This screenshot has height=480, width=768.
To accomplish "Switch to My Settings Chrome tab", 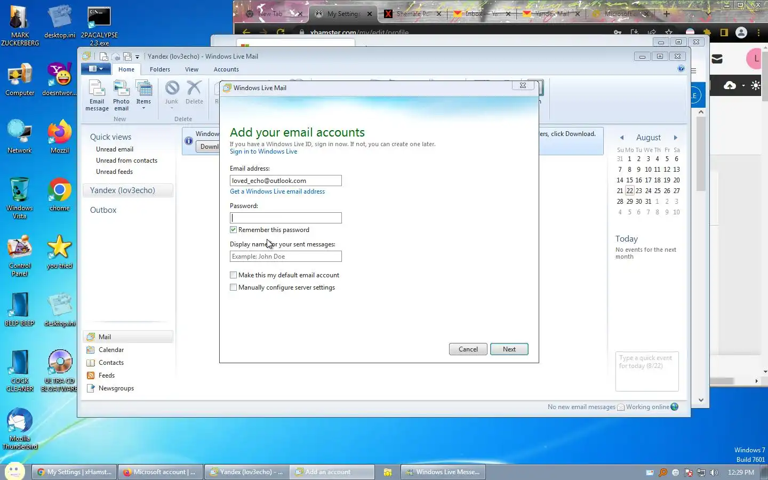I will (343, 14).
